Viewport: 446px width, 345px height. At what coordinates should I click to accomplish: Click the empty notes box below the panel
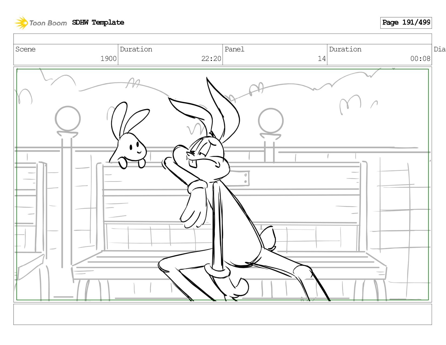pos(223,314)
